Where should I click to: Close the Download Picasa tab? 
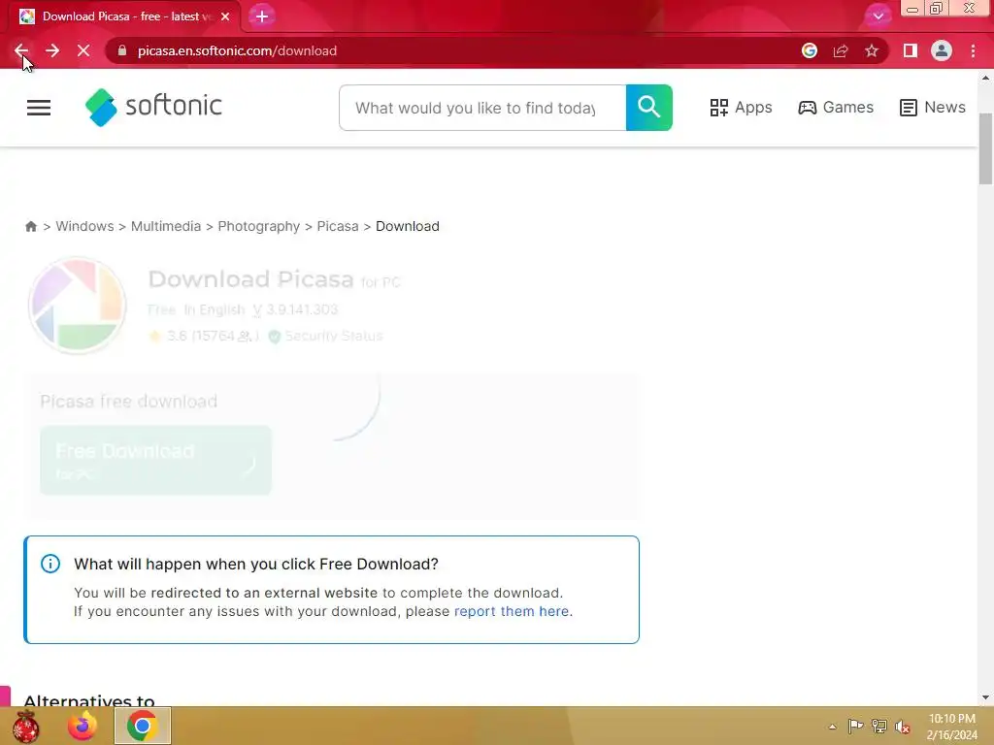click(x=225, y=16)
